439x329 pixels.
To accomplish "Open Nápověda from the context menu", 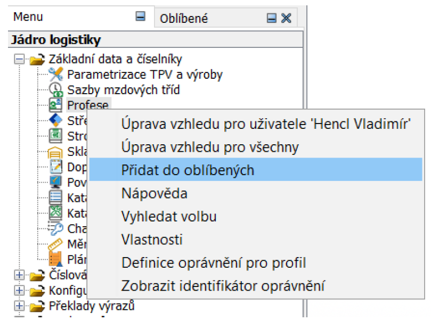I will point(155,193).
